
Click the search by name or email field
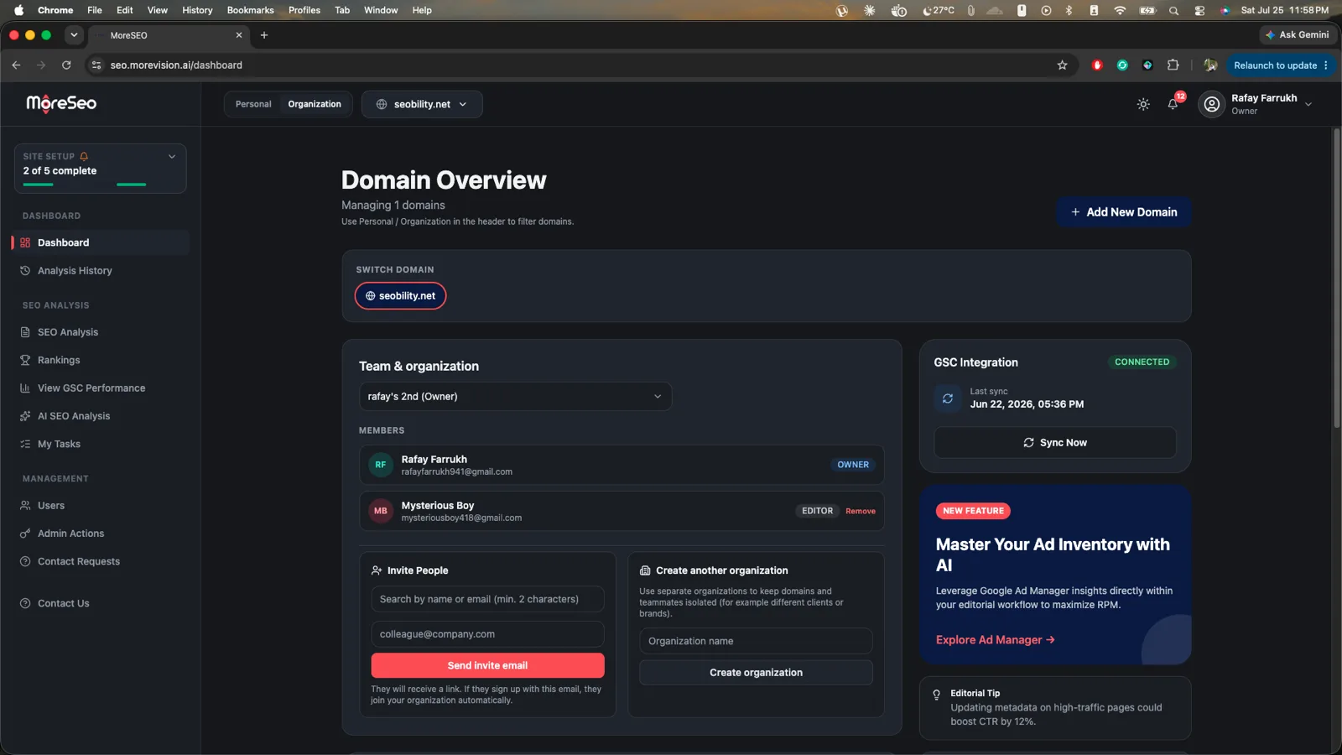coord(487,599)
